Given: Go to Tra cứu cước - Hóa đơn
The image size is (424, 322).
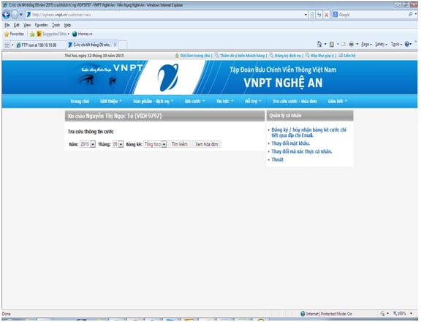Looking at the screenshot, I should [x=295, y=101].
